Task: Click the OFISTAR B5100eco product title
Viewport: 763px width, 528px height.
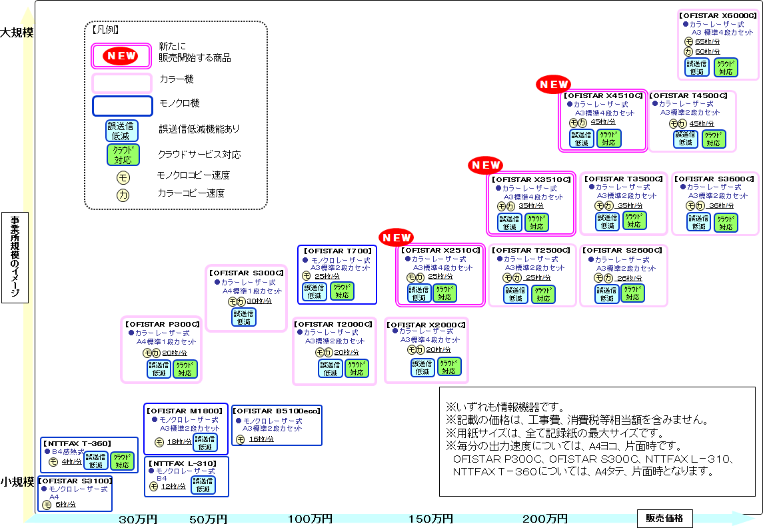Action: pyautogui.click(x=277, y=411)
